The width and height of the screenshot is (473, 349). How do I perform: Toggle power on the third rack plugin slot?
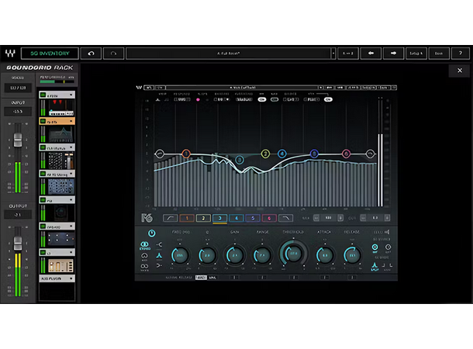click(43, 147)
